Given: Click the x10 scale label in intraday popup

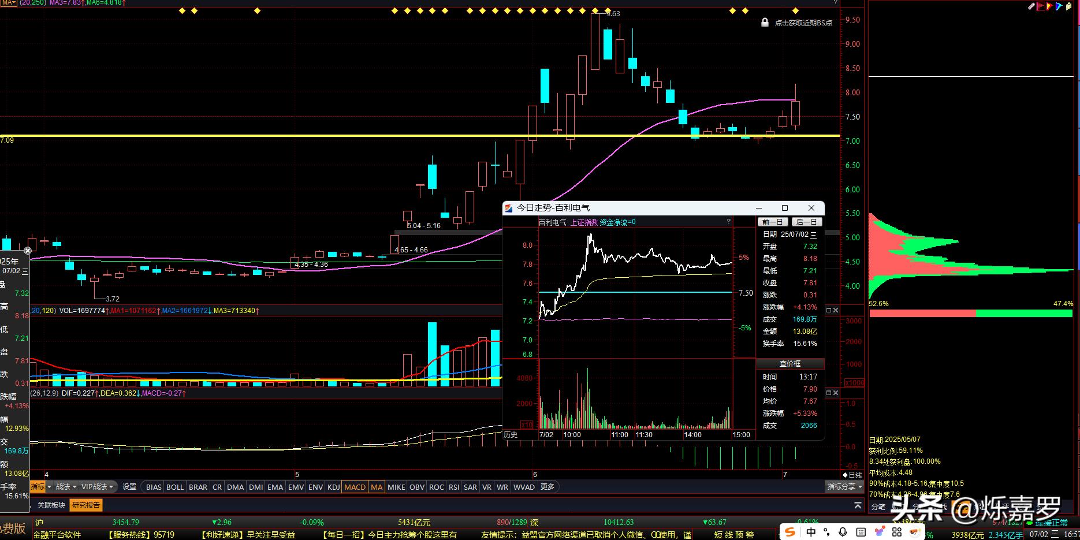Looking at the screenshot, I should coord(527,424).
